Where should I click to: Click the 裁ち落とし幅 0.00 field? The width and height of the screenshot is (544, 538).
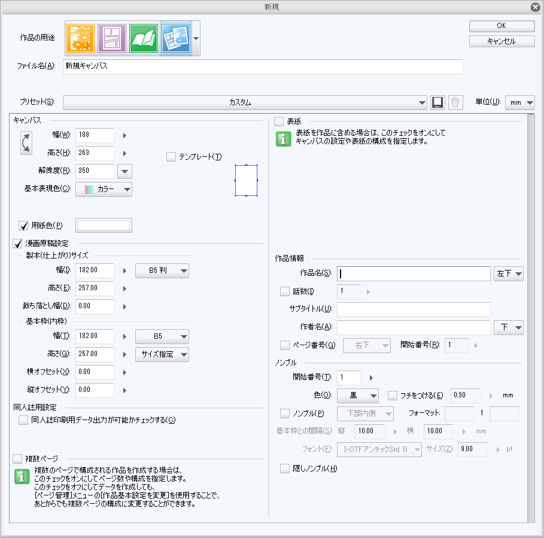[x=95, y=306]
